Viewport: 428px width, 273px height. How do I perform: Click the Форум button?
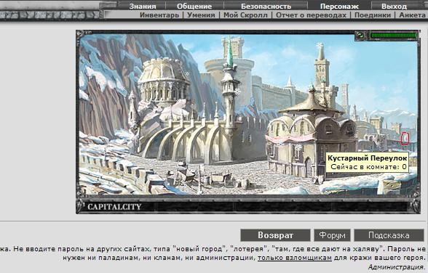coord(332,235)
